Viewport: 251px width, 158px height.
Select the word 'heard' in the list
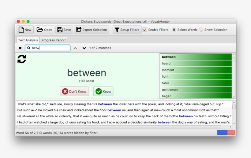(196, 64)
